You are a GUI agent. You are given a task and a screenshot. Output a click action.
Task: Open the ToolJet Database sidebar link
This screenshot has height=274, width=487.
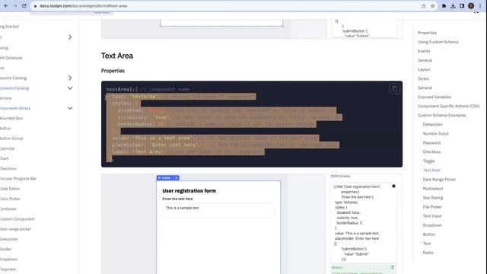(x=11, y=58)
